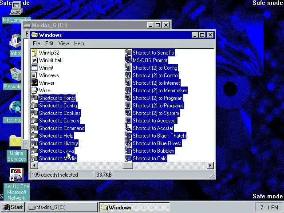Screen dimensions: 284x213
Task: Select Shortcut (2) to Progman label
Action: (x=158, y=98)
